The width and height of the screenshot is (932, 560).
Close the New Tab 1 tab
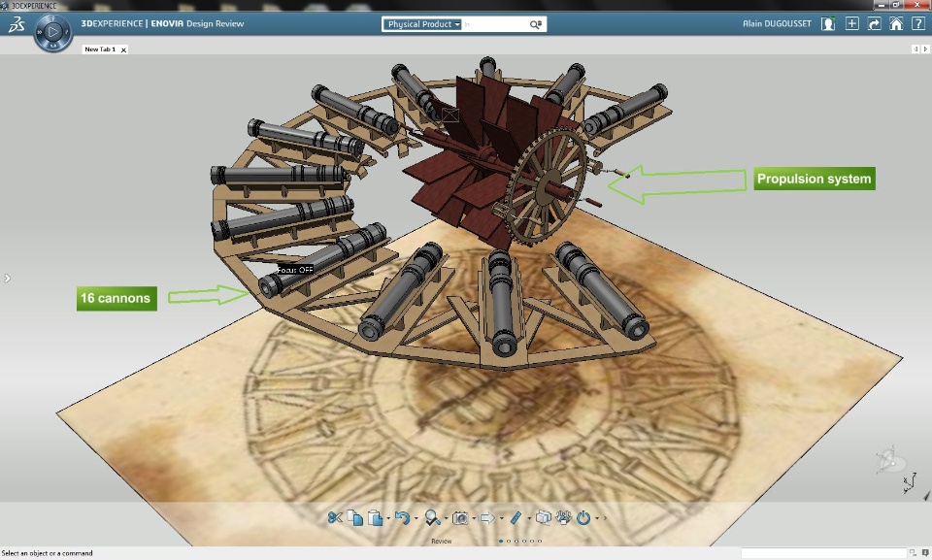[x=123, y=49]
